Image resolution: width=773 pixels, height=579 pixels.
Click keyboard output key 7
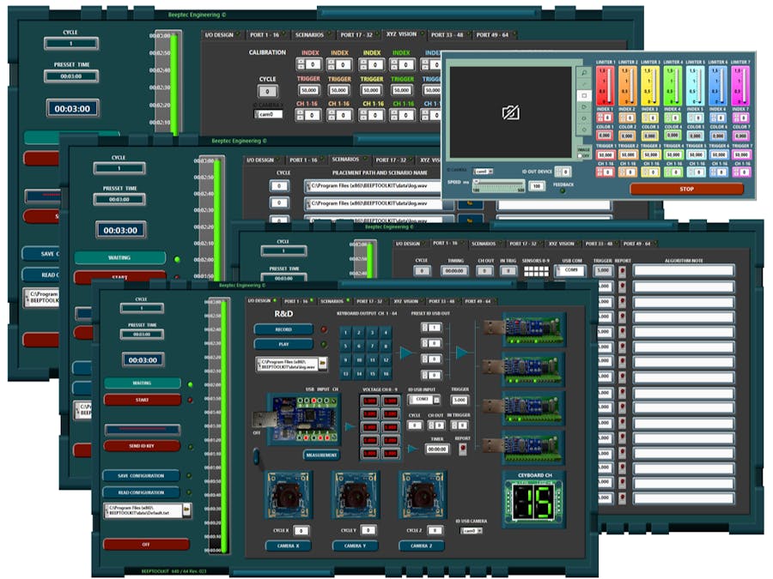tap(373, 347)
